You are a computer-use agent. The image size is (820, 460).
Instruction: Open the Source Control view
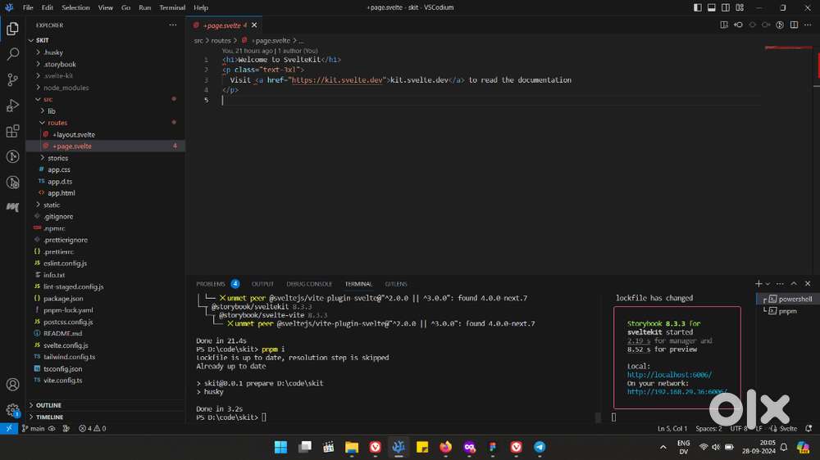[x=12, y=79]
